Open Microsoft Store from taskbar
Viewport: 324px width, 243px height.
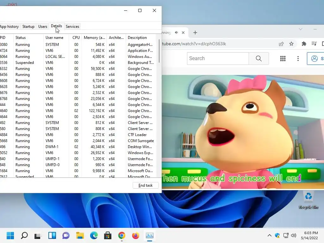tap(108, 235)
